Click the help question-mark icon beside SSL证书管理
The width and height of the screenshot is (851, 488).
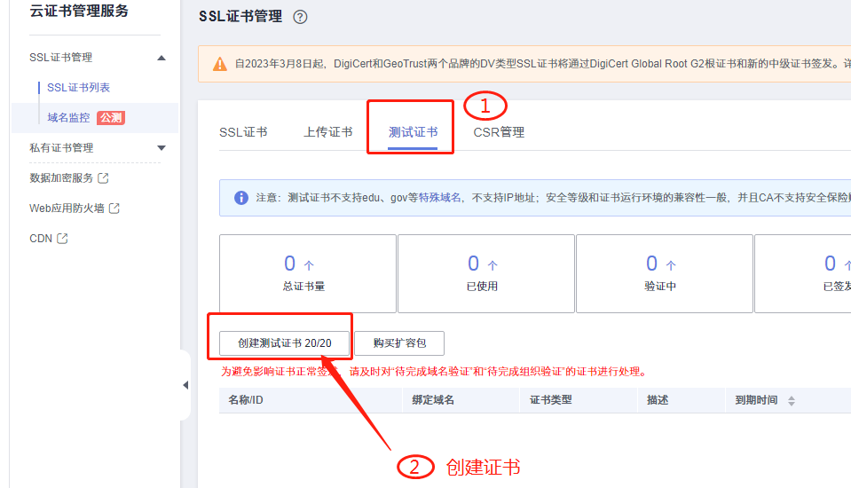click(x=300, y=17)
